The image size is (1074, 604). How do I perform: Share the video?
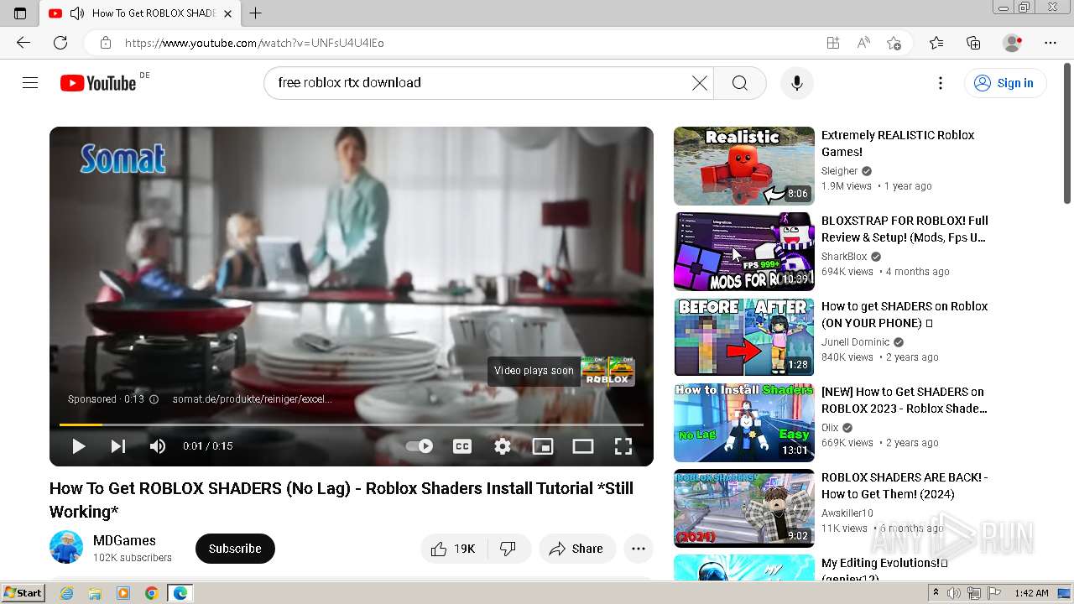pyautogui.click(x=576, y=549)
